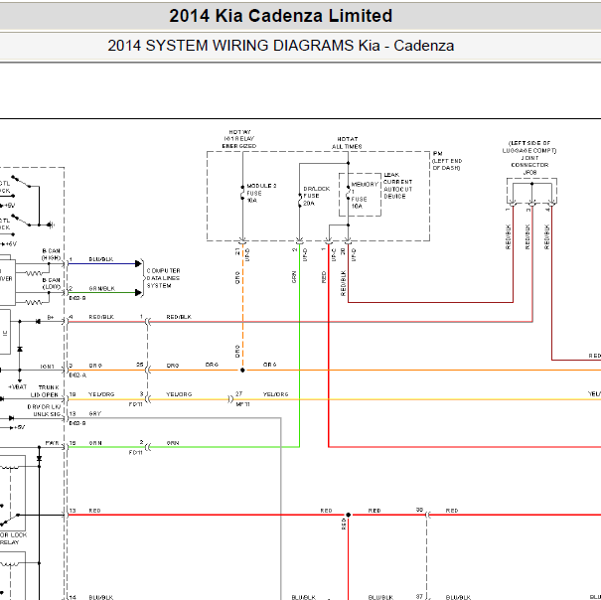Click the GRN/BLK wire arrowhead
The image size is (601, 600).
coord(139,293)
